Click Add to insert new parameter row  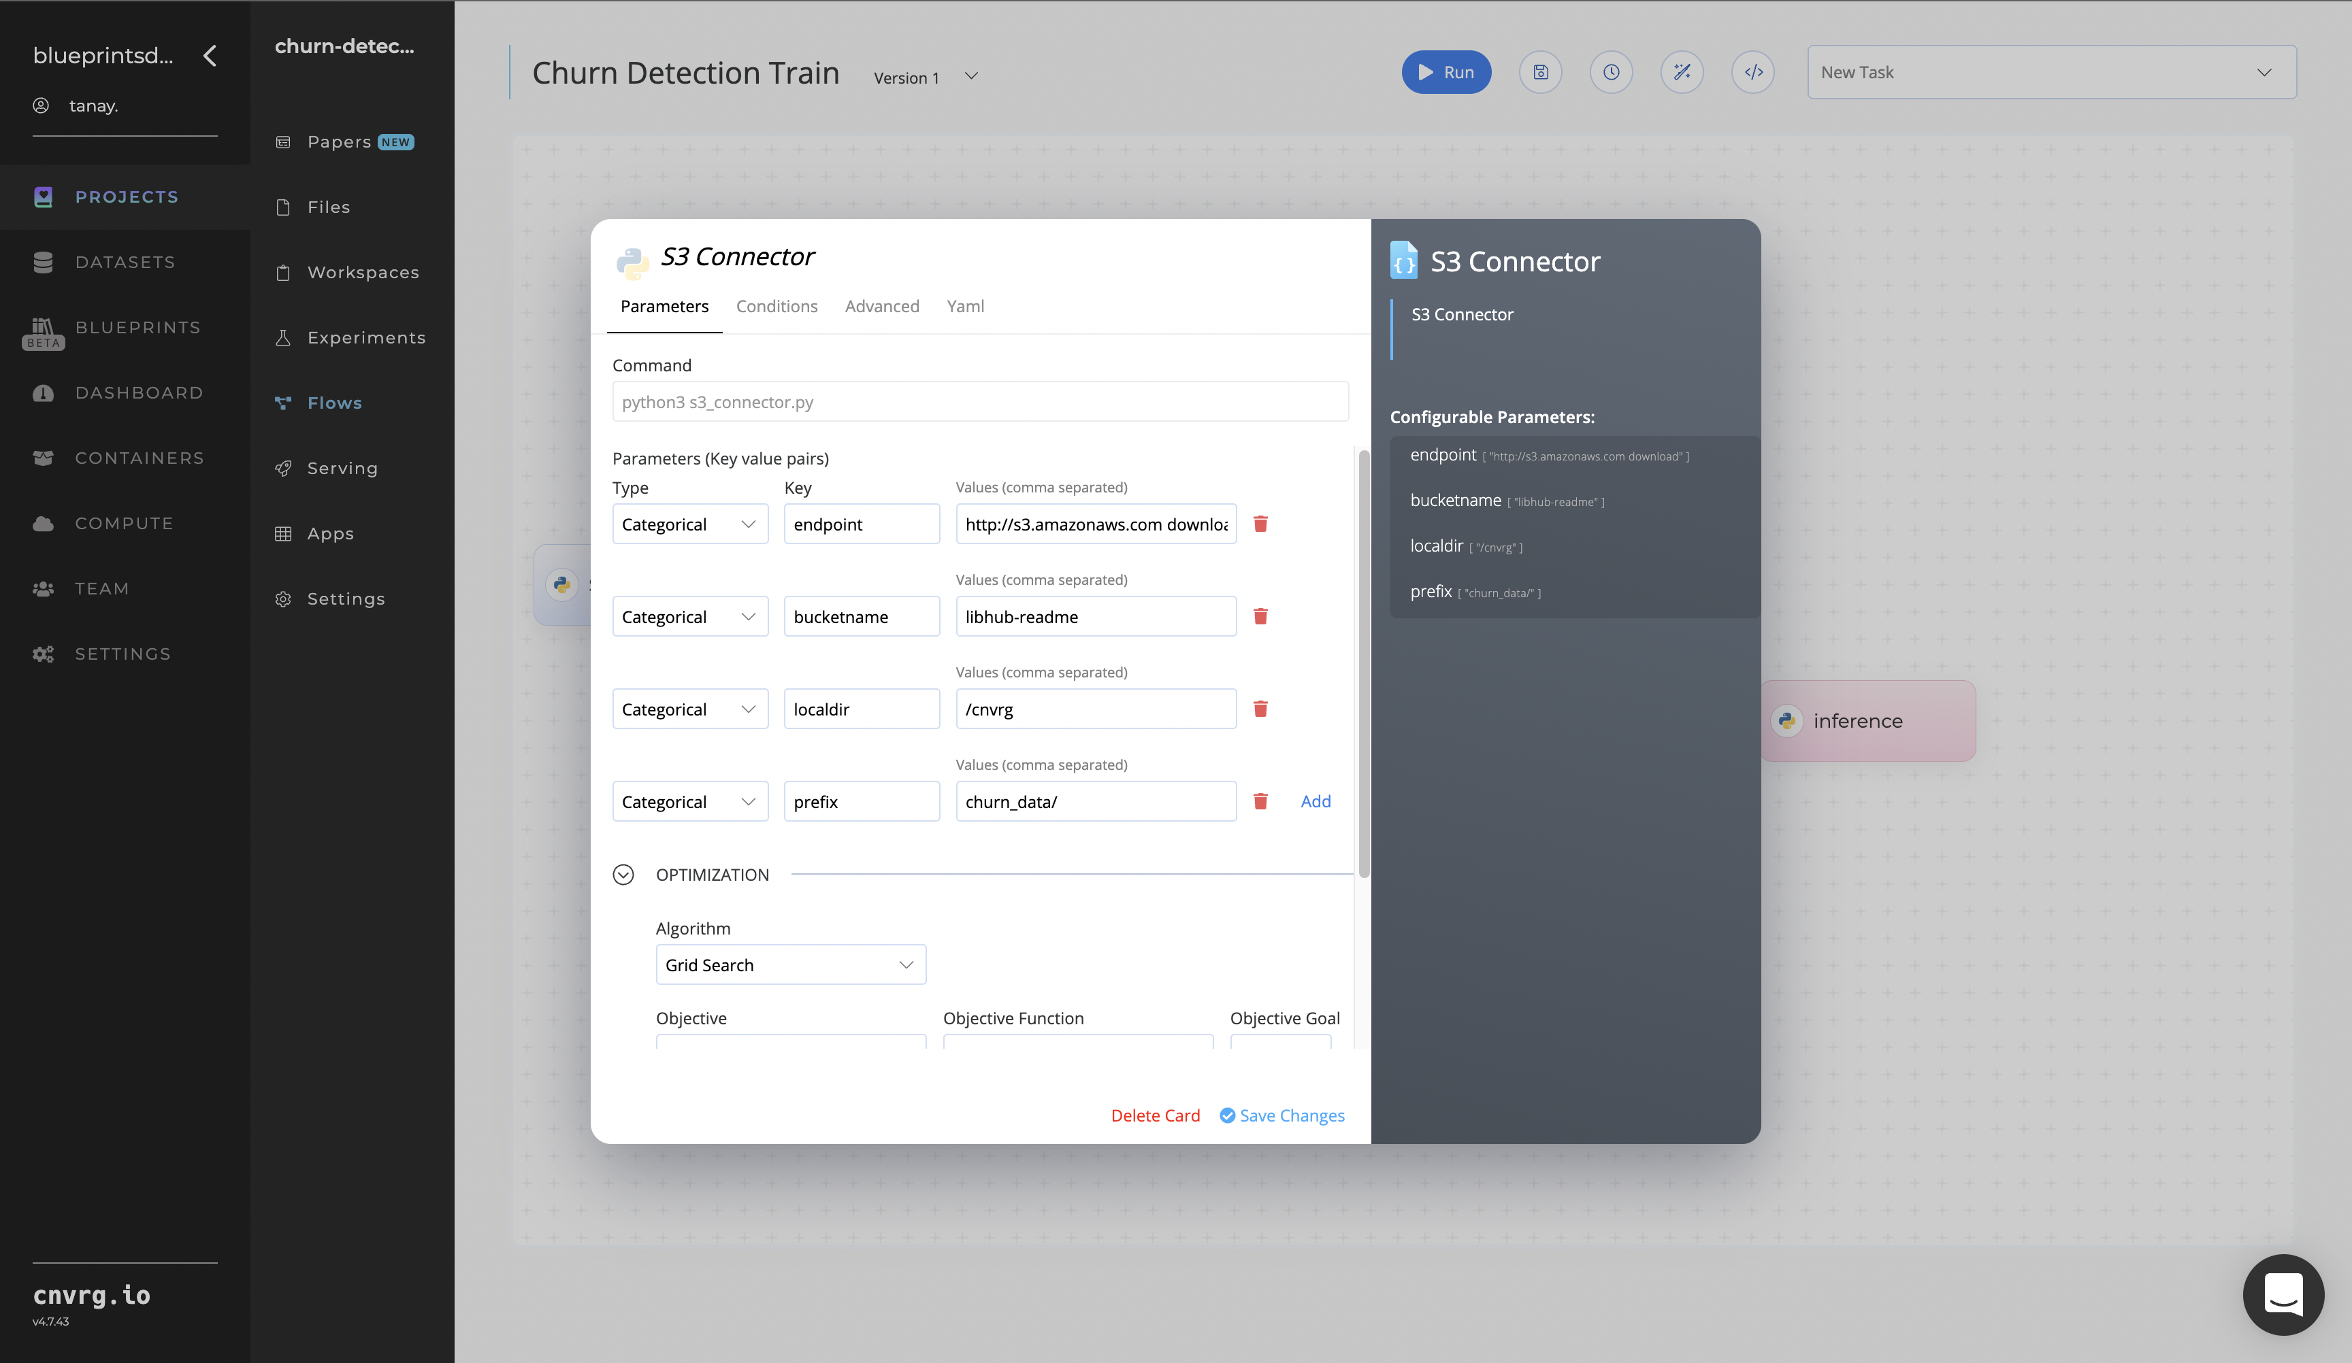pos(1315,800)
